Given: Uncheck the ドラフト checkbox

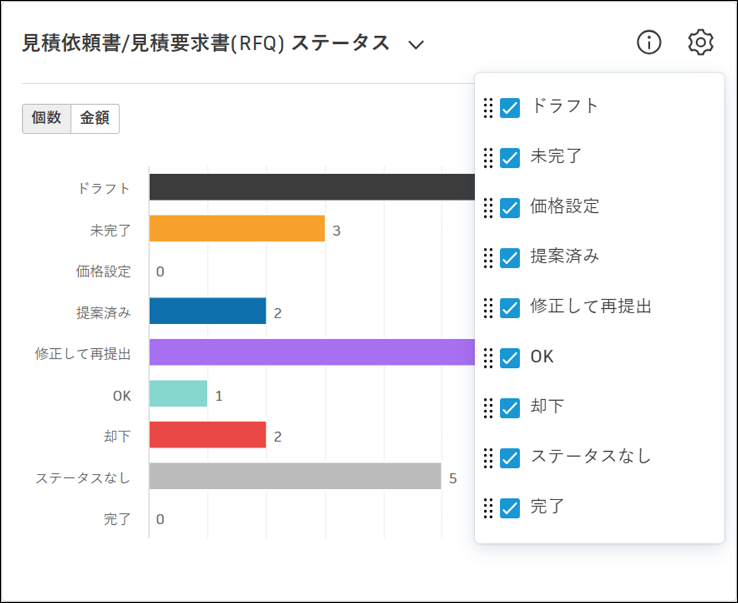Looking at the screenshot, I should pos(509,107).
